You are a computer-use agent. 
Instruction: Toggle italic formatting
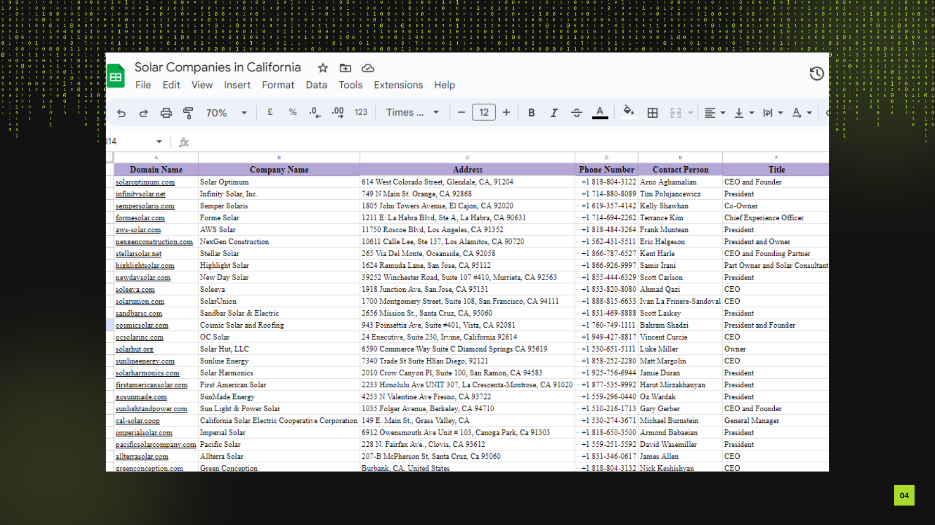point(554,113)
